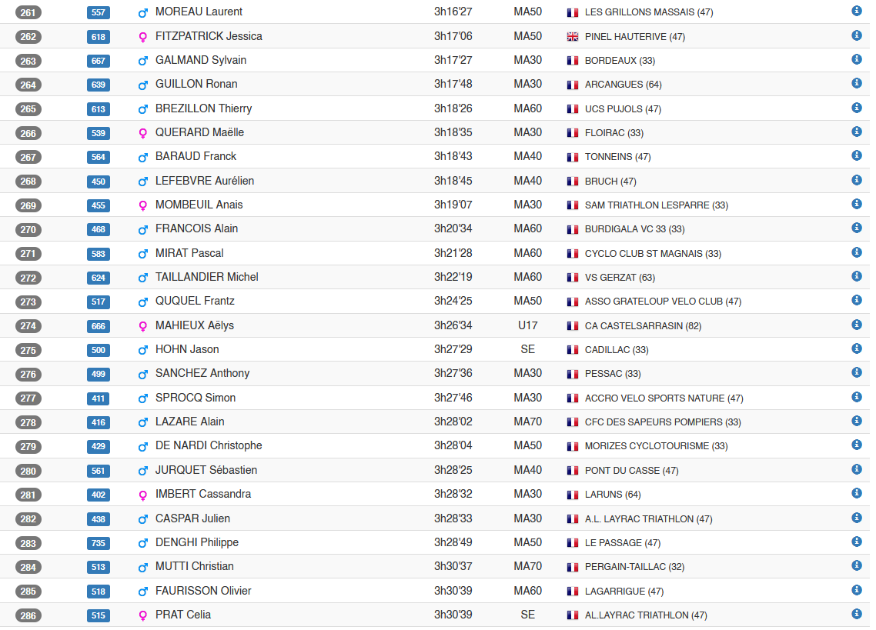
Task: Click UK flag icon next to PINEL HAUTERIVE
Action: coord(572,37)
